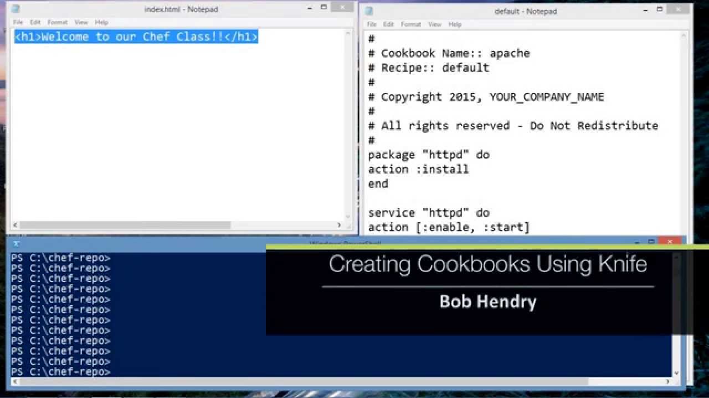Open View menu in default Notepad

[435, 24]
